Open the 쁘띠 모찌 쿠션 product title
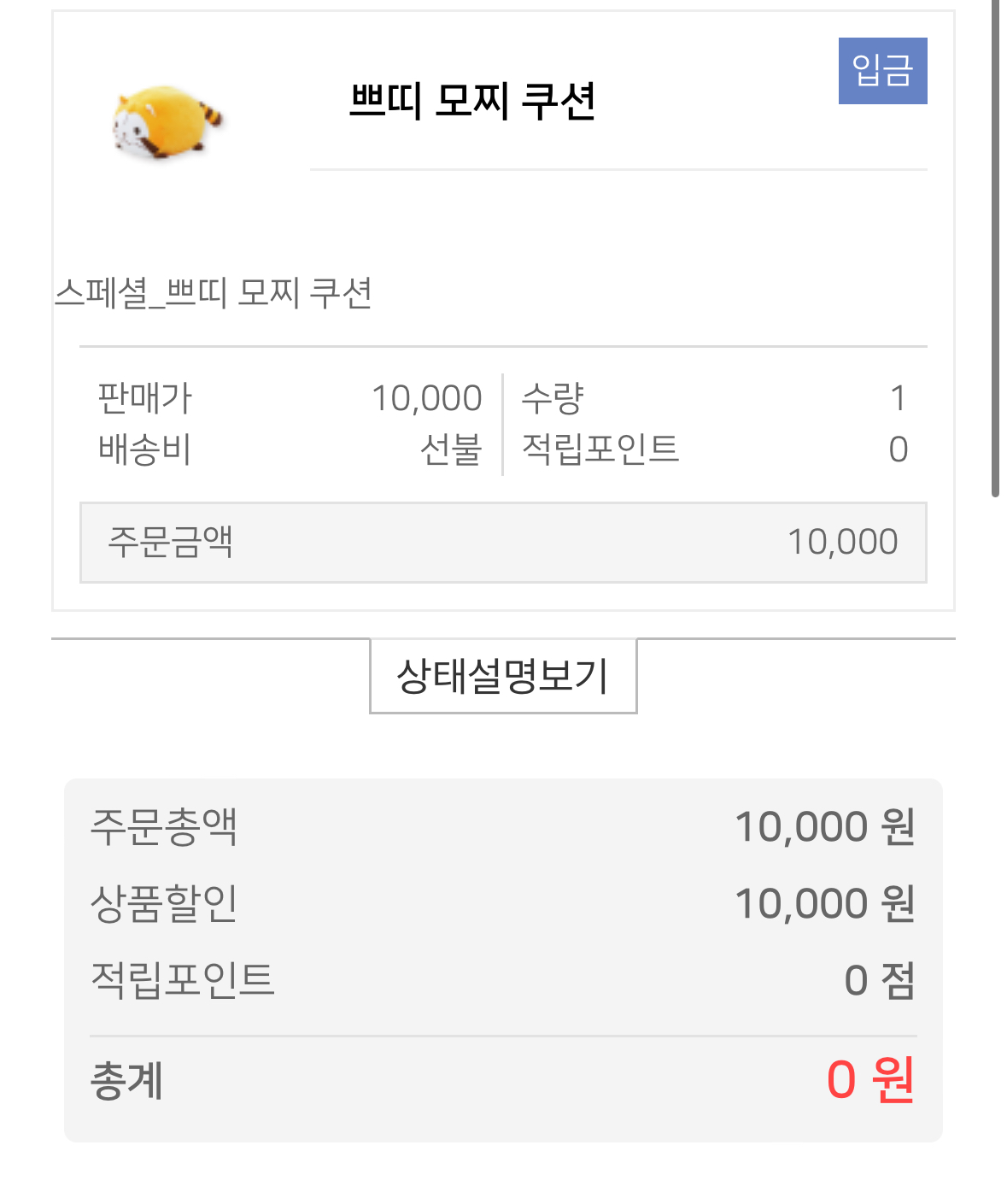Screen dimensions: 1007x1198 coord(471,102)
